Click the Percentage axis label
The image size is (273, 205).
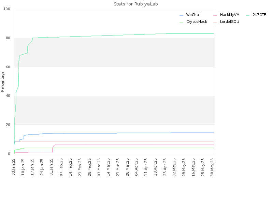point(2,82)
